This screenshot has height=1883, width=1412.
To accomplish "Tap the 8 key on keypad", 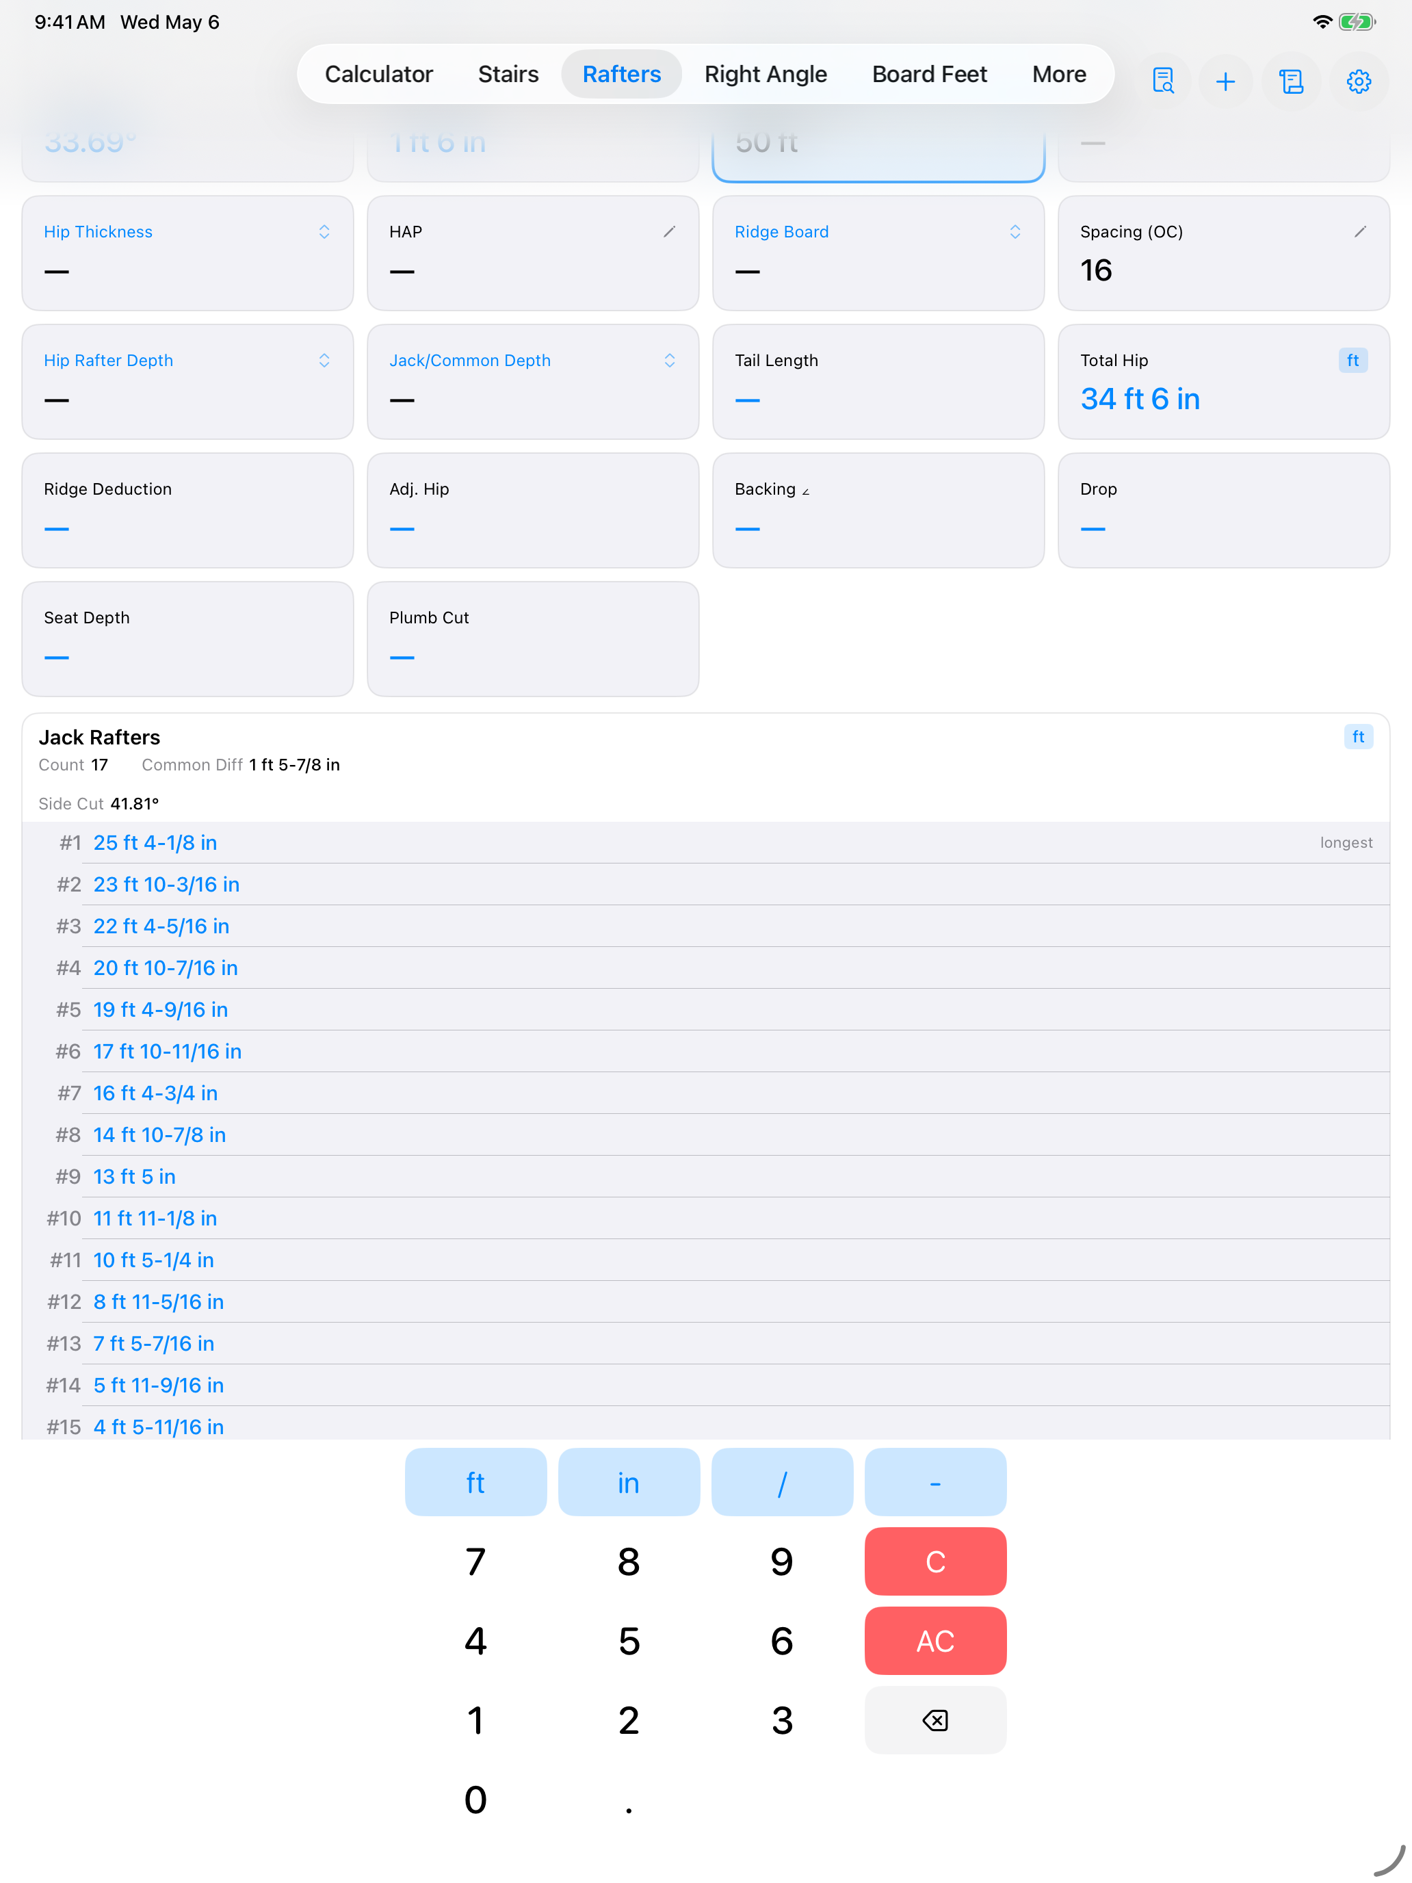I will click(628, 1561).
